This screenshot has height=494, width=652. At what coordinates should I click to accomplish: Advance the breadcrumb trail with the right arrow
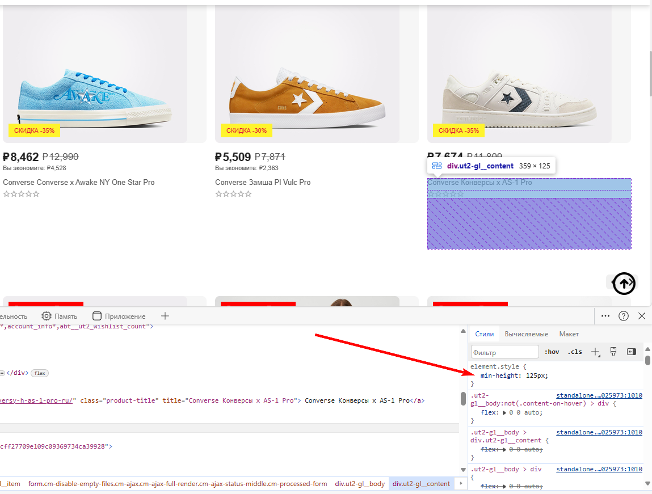(x=461, y=484)
